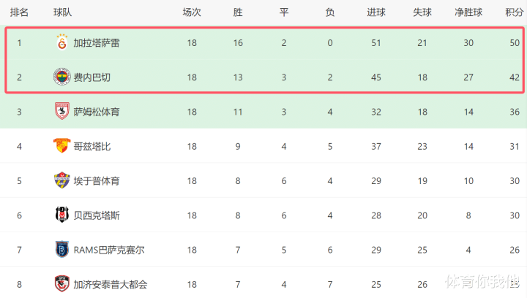Viewport: 527px width, 298px height.
Task: Select the 净胜球 column header
Action: click(x=468, y=12)
